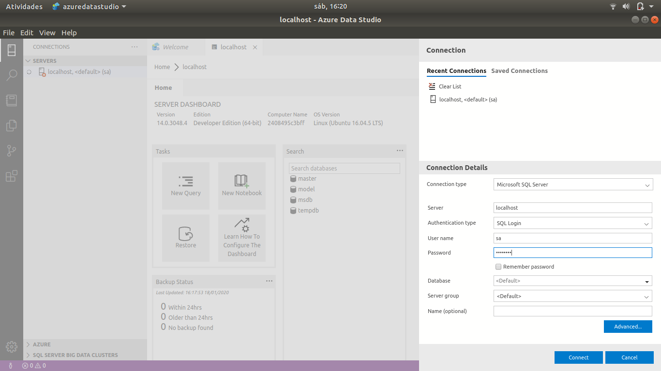The width and height of the screenshot is (661, 371).
Task: Open the Extensions view icon
Action: point(12,176)
